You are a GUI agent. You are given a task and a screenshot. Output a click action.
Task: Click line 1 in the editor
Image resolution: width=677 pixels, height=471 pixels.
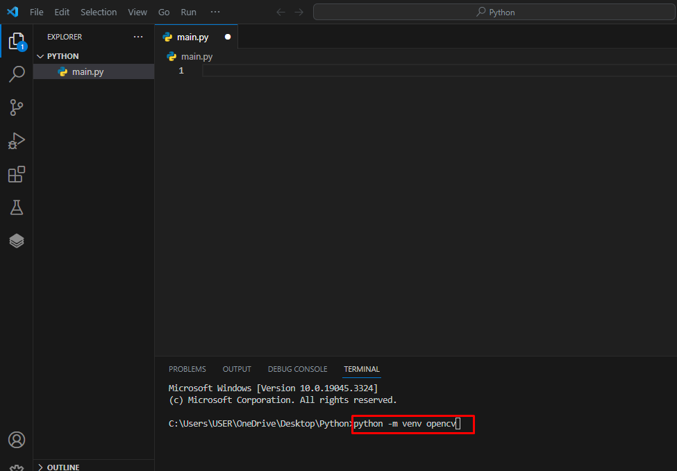pyautogui.click(x=440, y=70)
